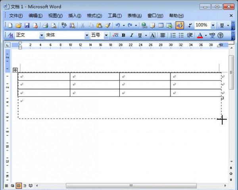
Task: Open the 表格(A) menu
Action: point(134,16)
